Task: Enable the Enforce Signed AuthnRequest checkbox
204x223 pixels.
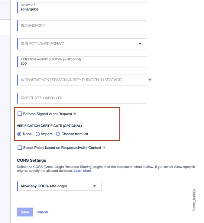Action: [20, 114]
